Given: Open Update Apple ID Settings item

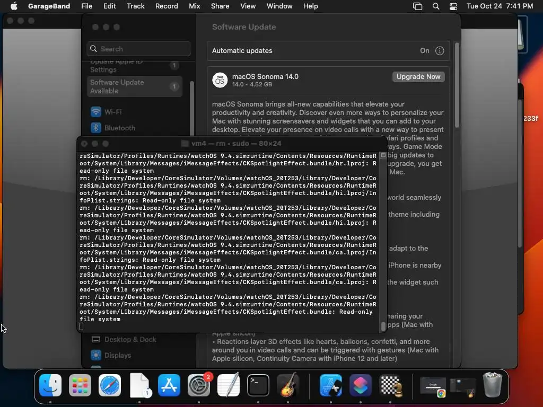Looking at the screenshot, I should point(134,66).
